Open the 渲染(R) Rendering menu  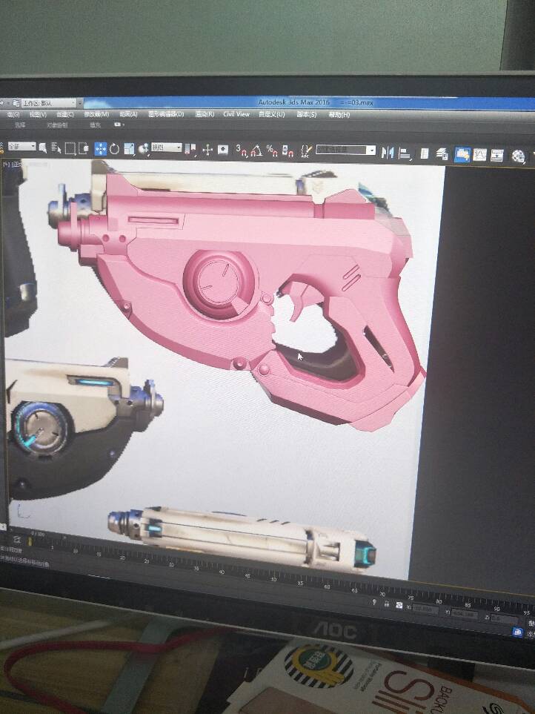(x=205, y=114)
